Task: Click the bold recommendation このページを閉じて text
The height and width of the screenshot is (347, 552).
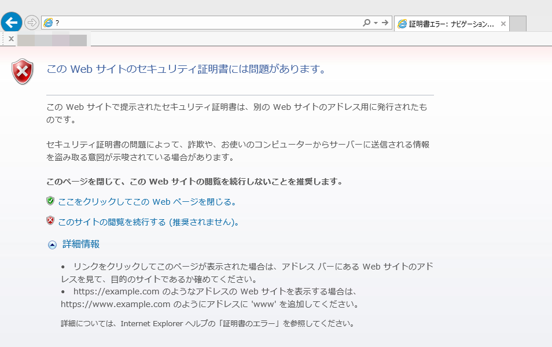Action: pyautogui.click(x=194, y=182)
